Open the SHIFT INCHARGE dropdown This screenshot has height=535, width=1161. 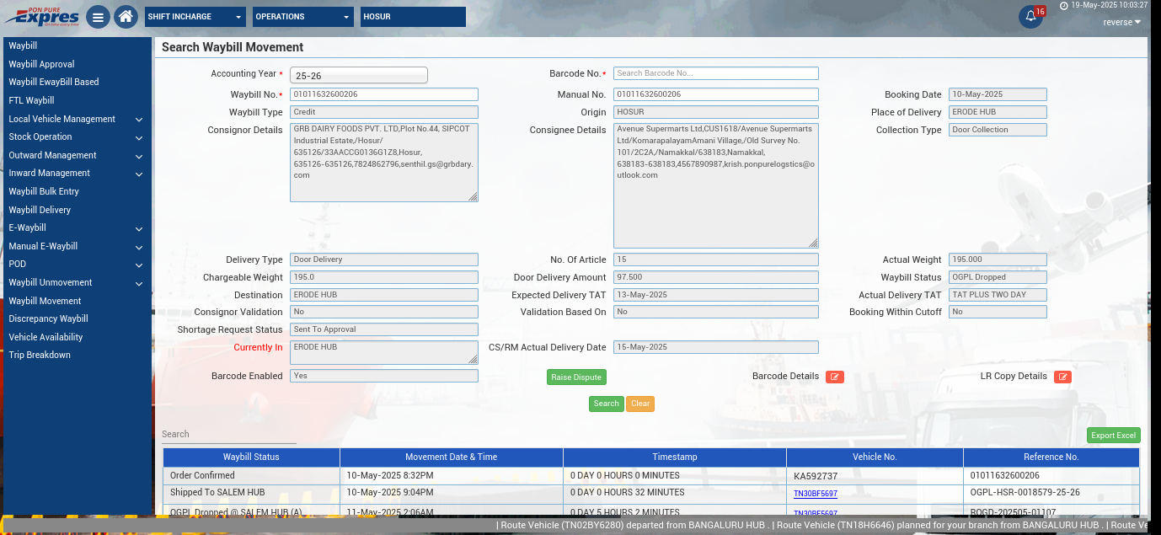pos(195,17)
